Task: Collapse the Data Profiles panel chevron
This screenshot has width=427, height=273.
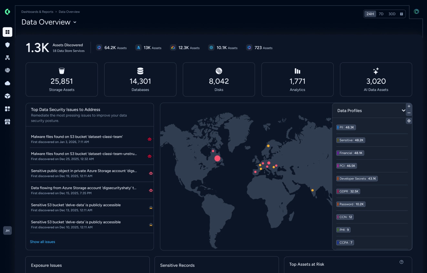Action: [x=403, y=110]
